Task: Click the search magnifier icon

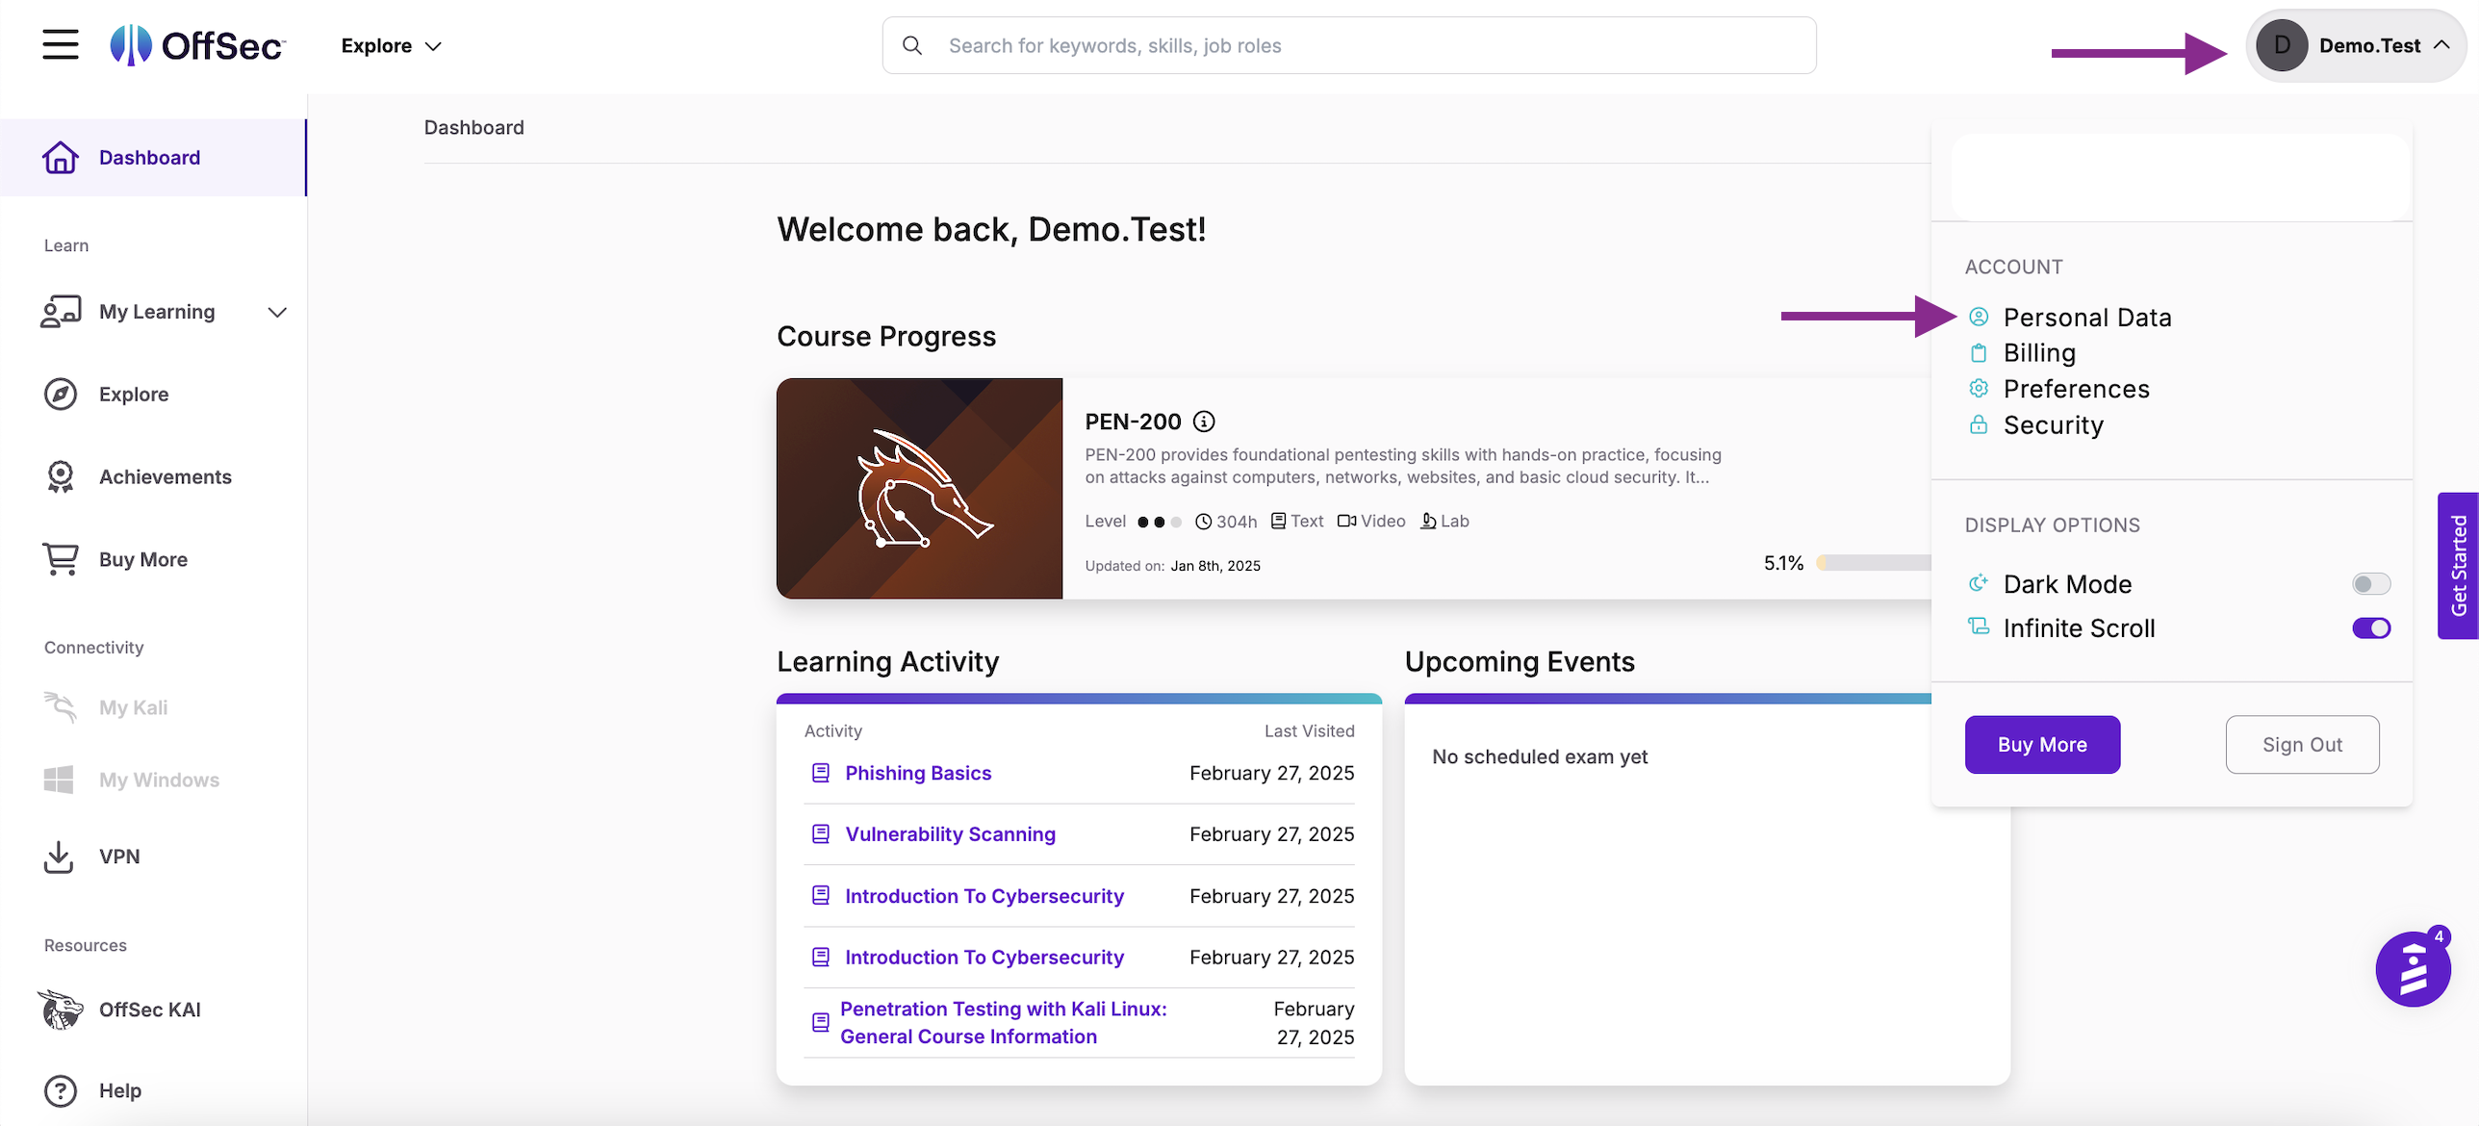Action: pos(912,45)
